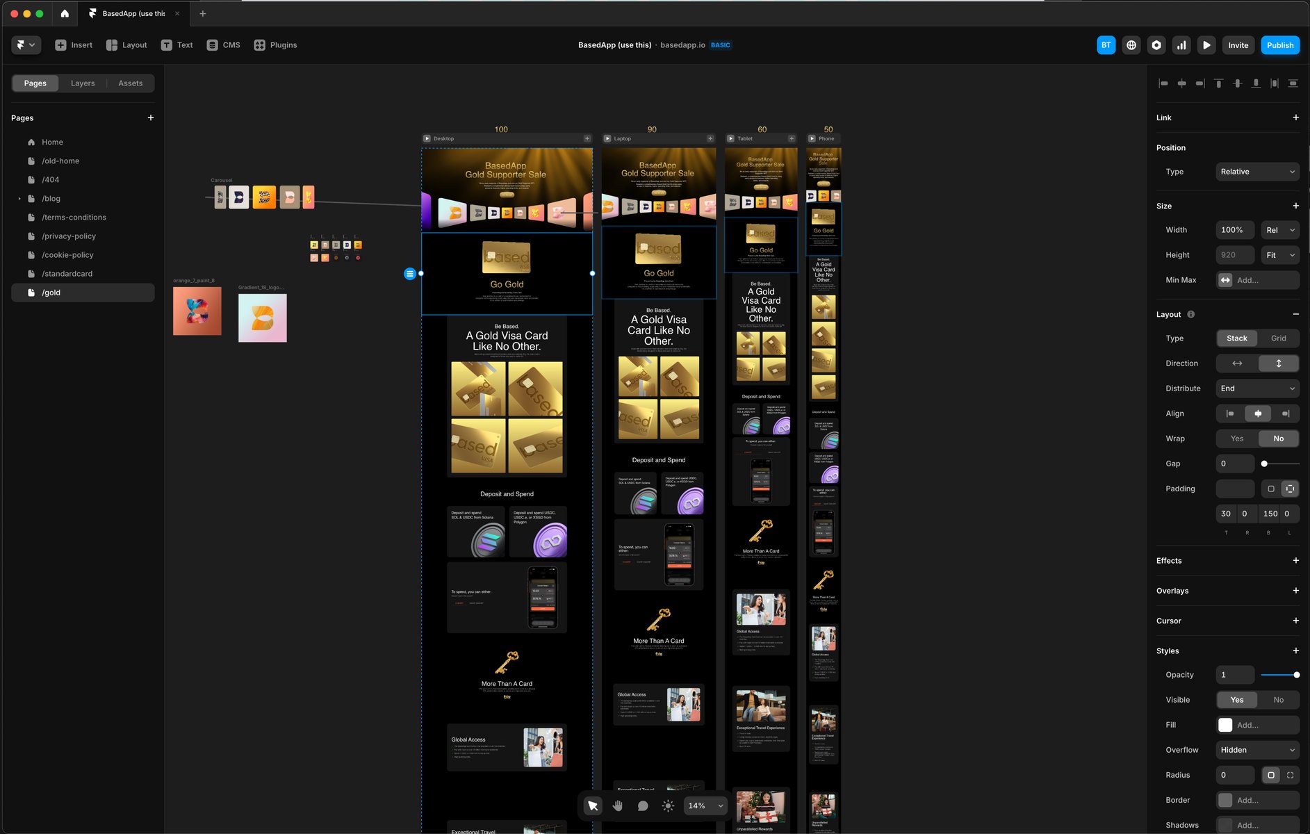Click the Publish button

[1279, 45]
